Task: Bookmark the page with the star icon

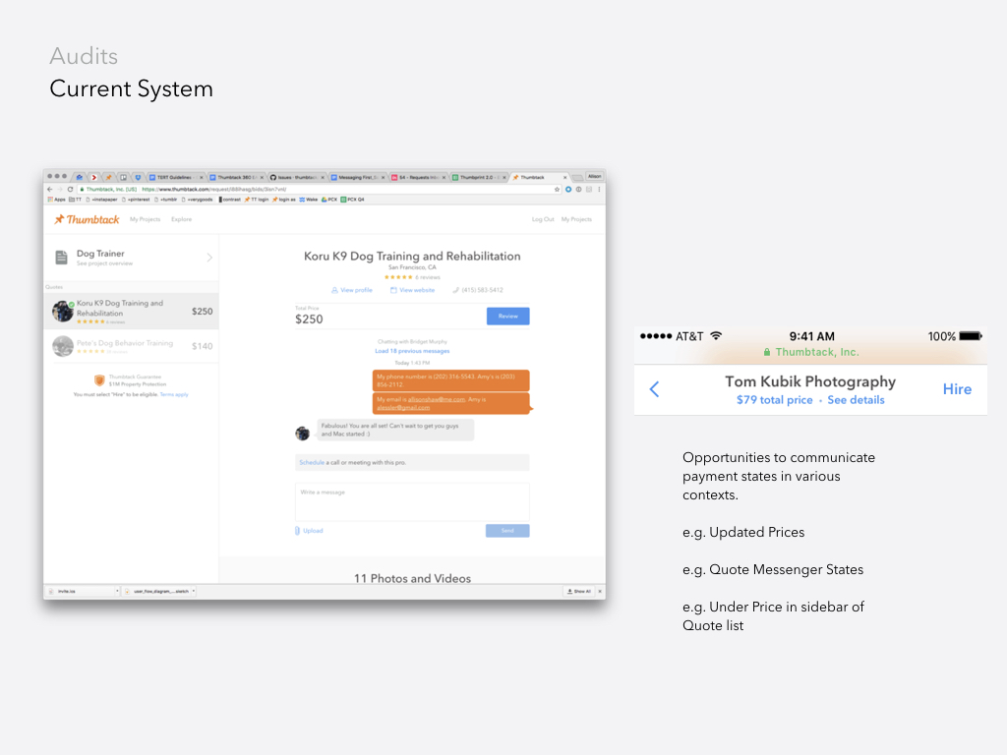Action: click(x=557, y=190)
